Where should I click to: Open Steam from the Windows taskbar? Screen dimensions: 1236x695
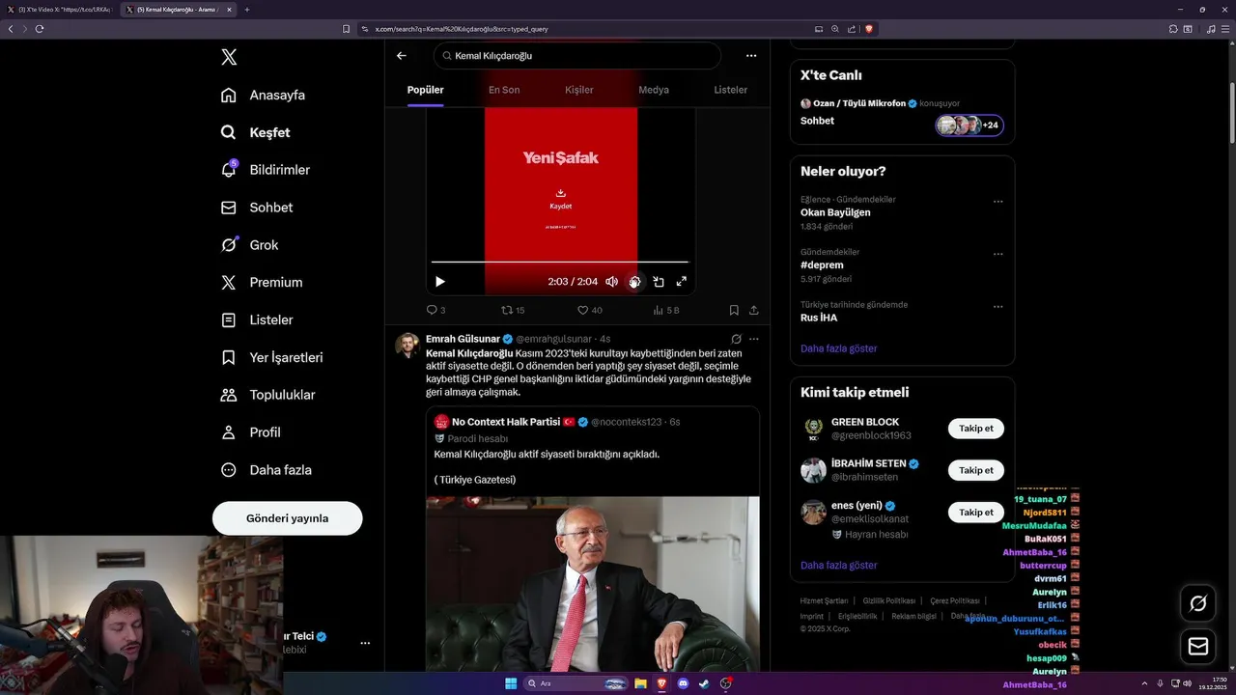[704, 683]
